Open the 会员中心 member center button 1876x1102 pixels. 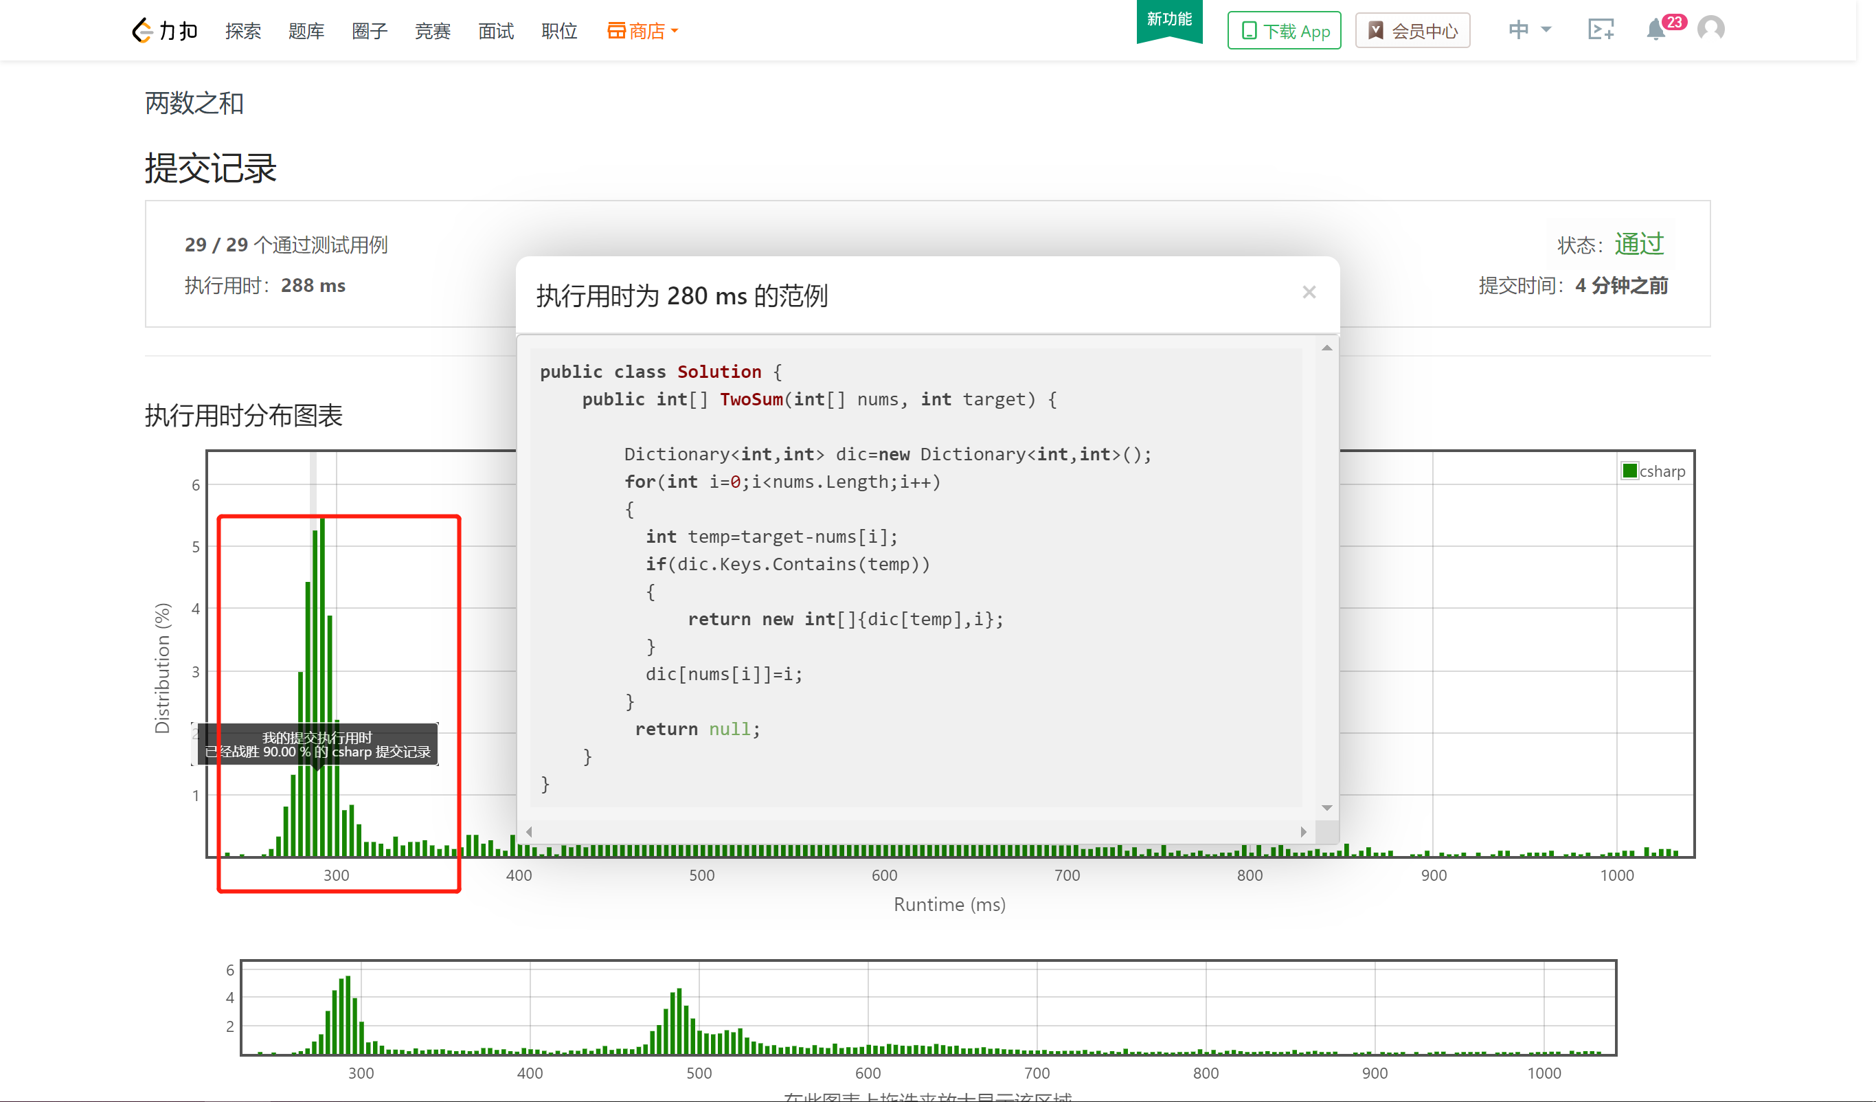[x=1412, y=30]
